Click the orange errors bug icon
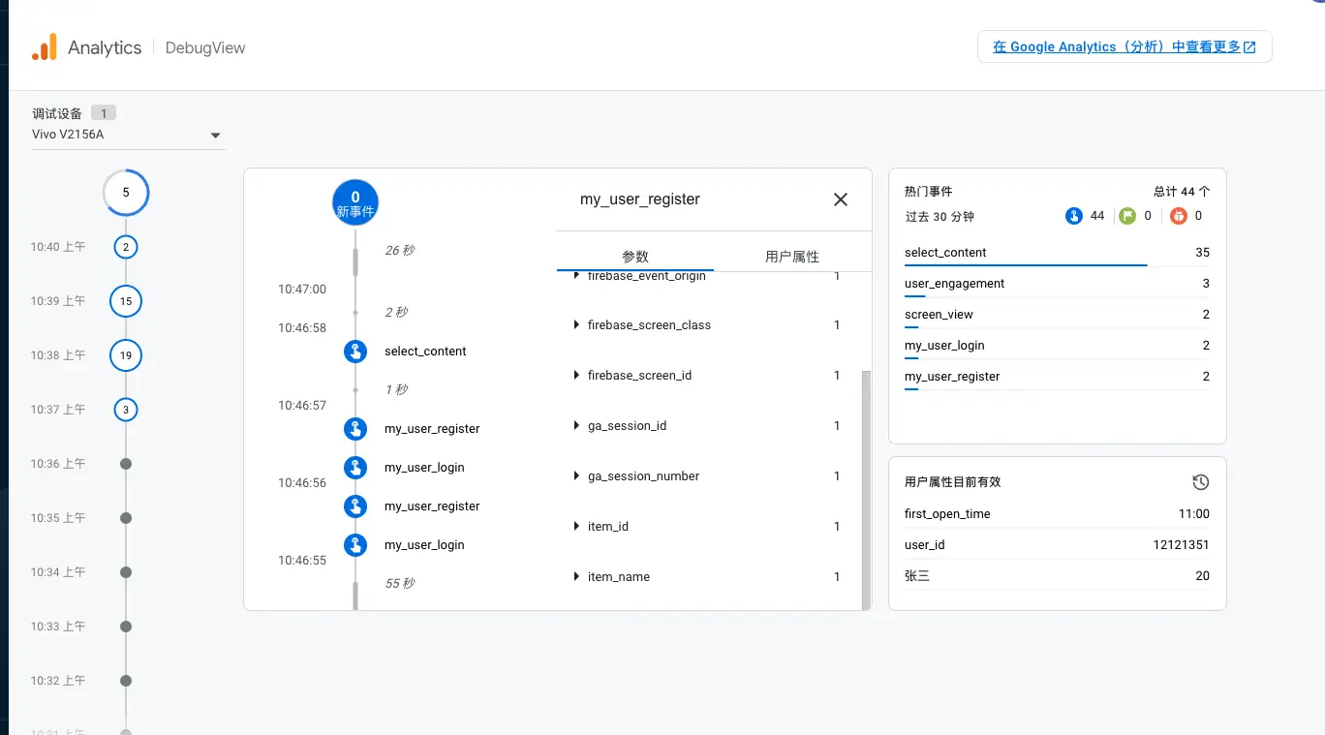The height and width of the screenshot is (735, 1325). (1178, 216)
